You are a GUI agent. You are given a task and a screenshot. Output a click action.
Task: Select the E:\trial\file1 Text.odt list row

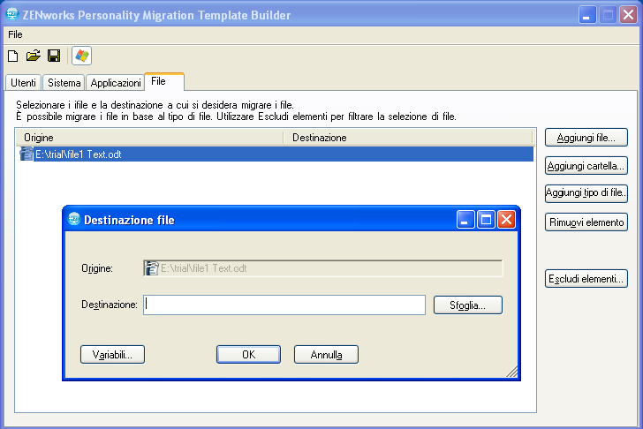click(275, 154)
